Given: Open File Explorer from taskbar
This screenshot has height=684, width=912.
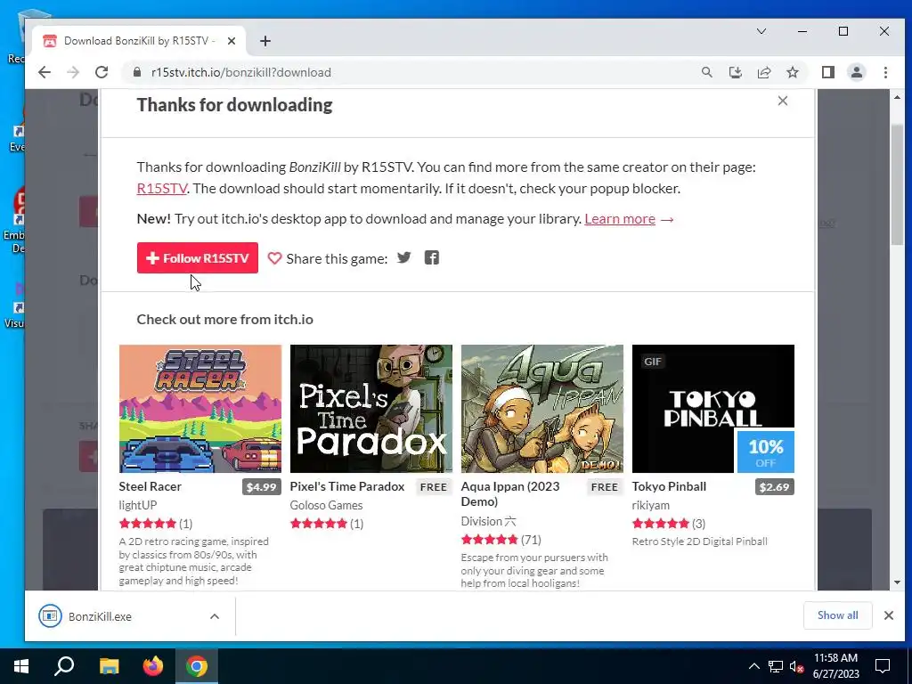Looking at the screenshot, I should (109, 666).
